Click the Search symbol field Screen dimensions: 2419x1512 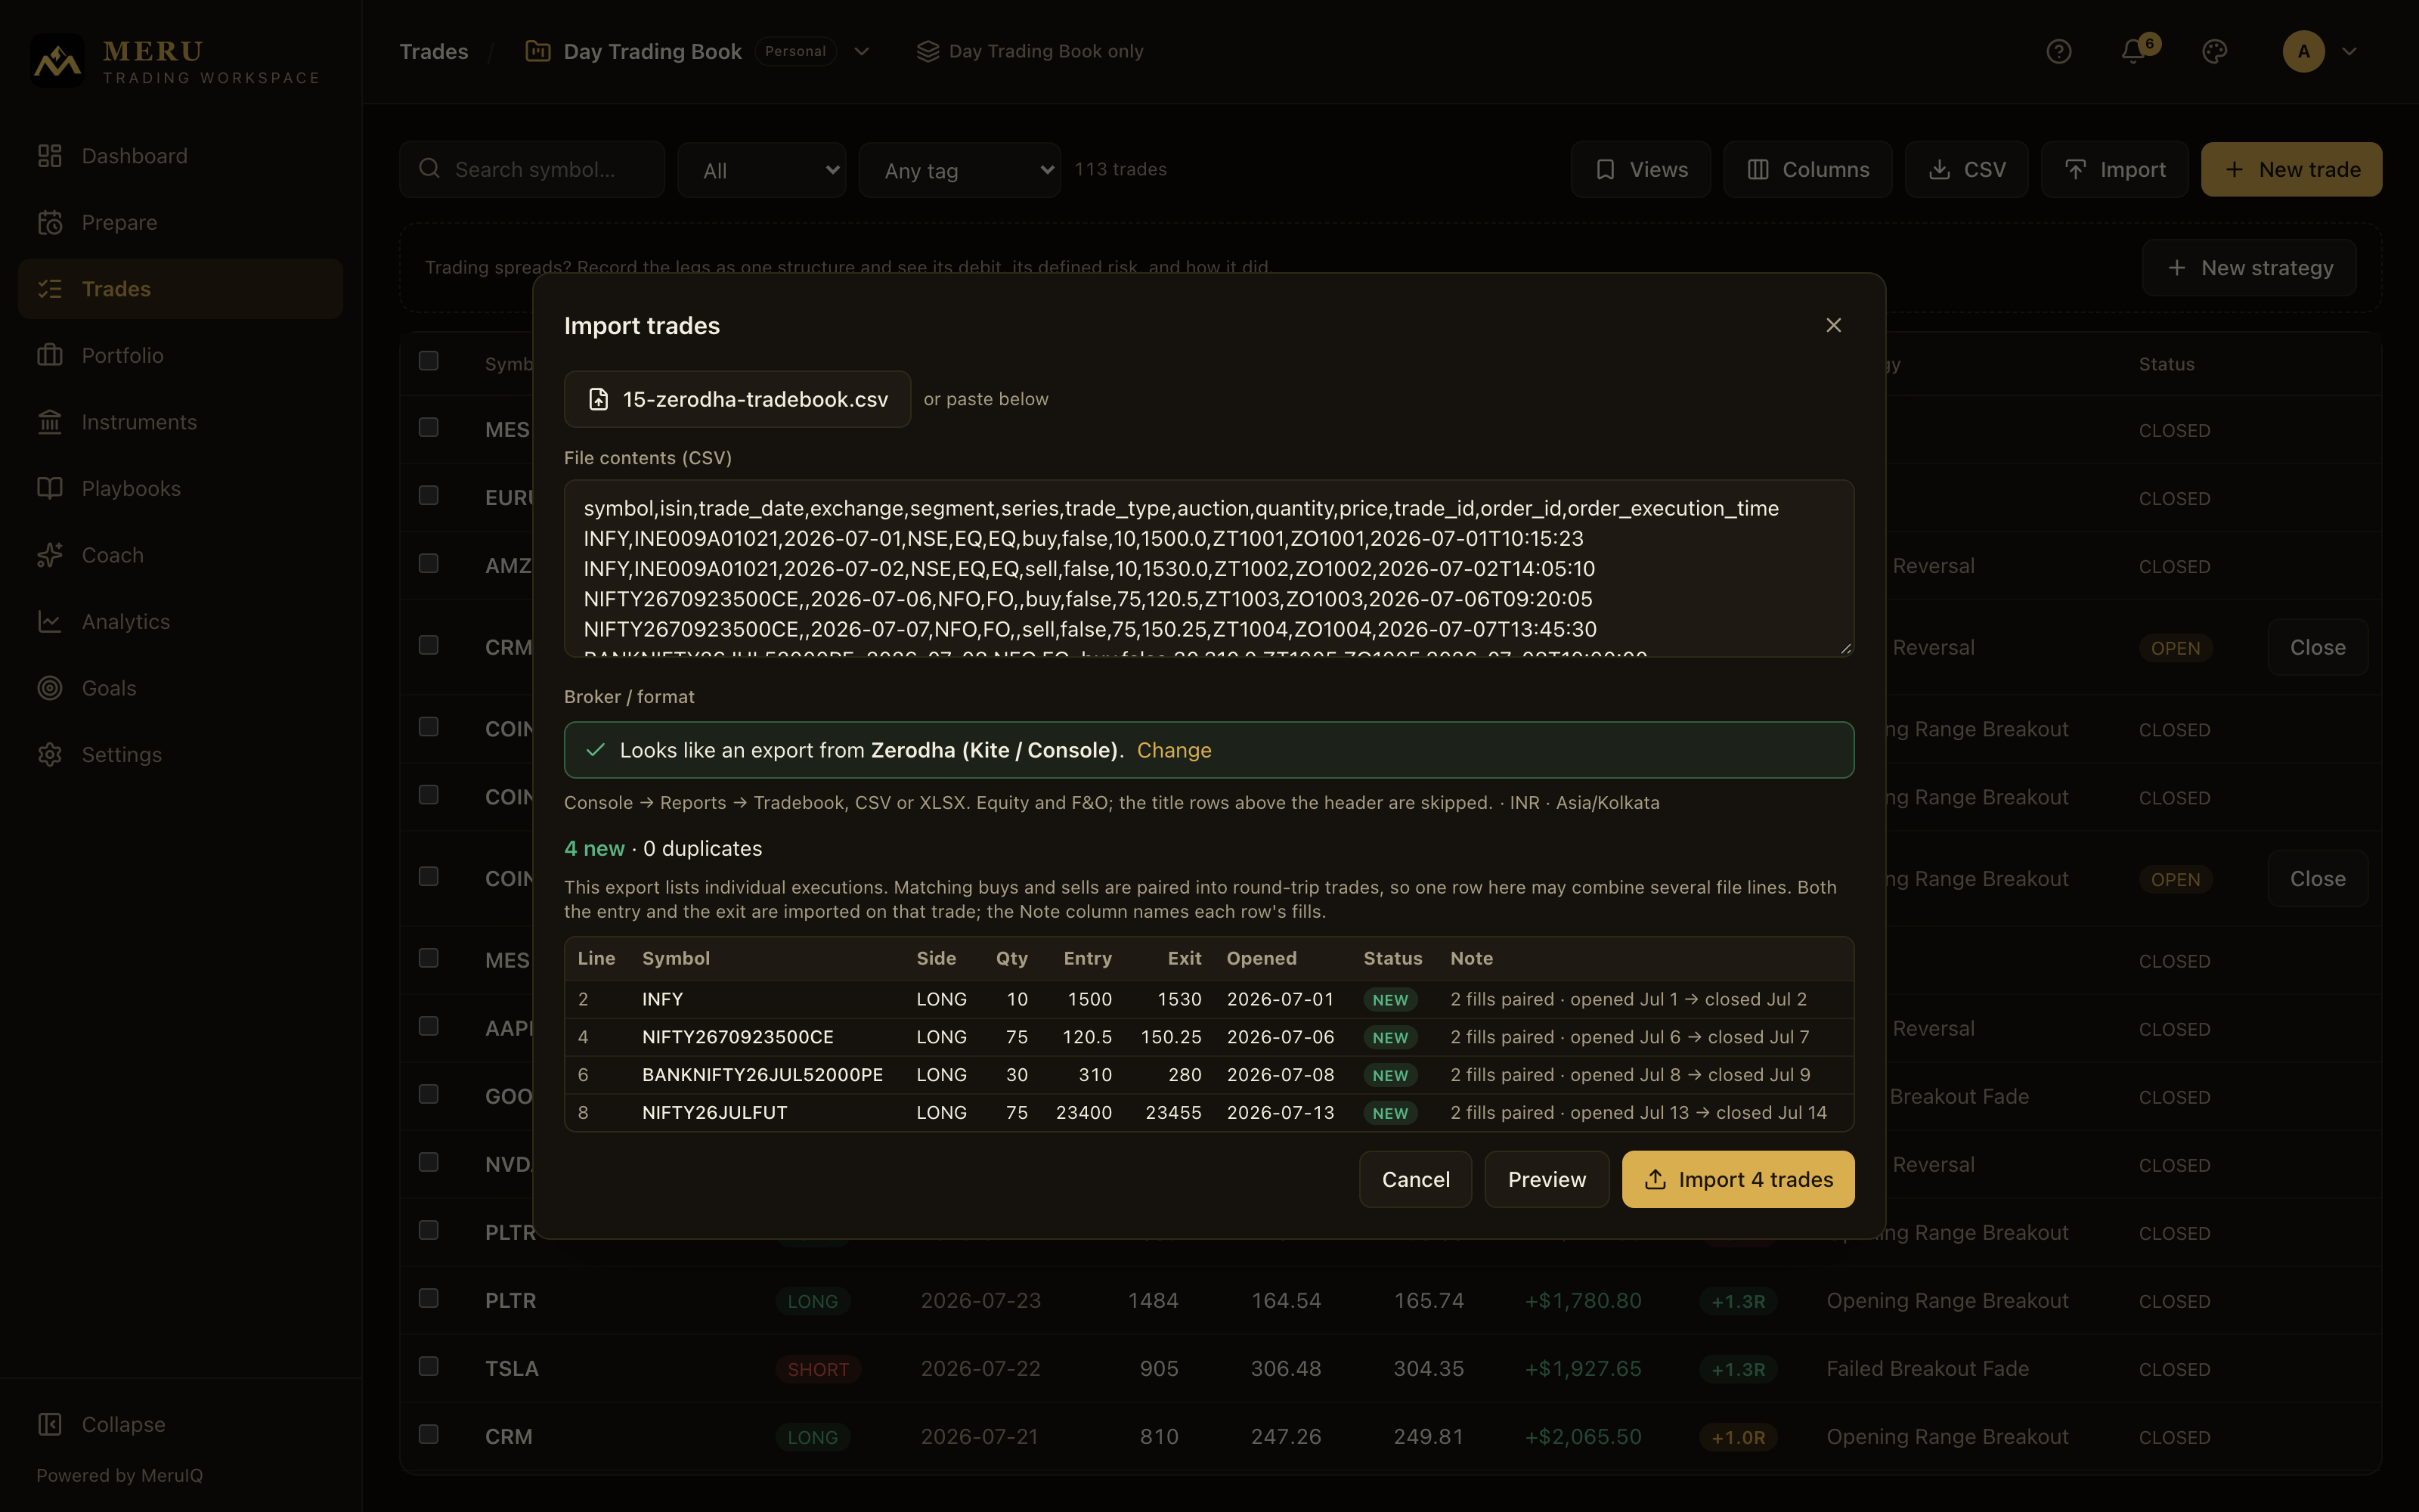click(x=531, y=169)
